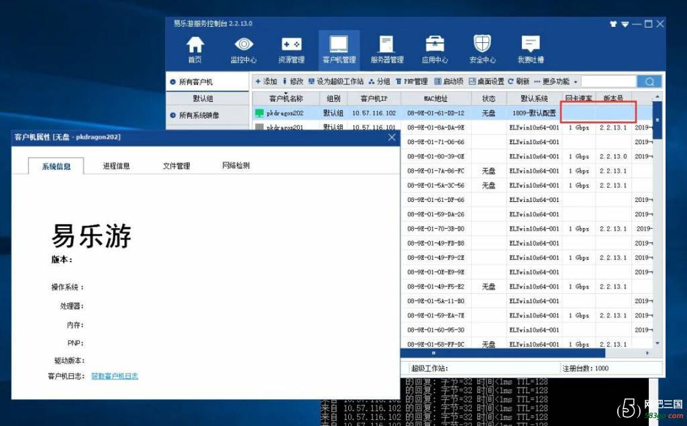This screenshot has height=426, width=687.
Task: Click the IP cell 10.57.116.102
Action: pos(374,113)
